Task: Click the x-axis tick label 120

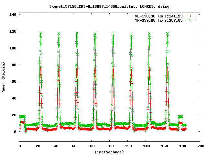Action: 128,146
